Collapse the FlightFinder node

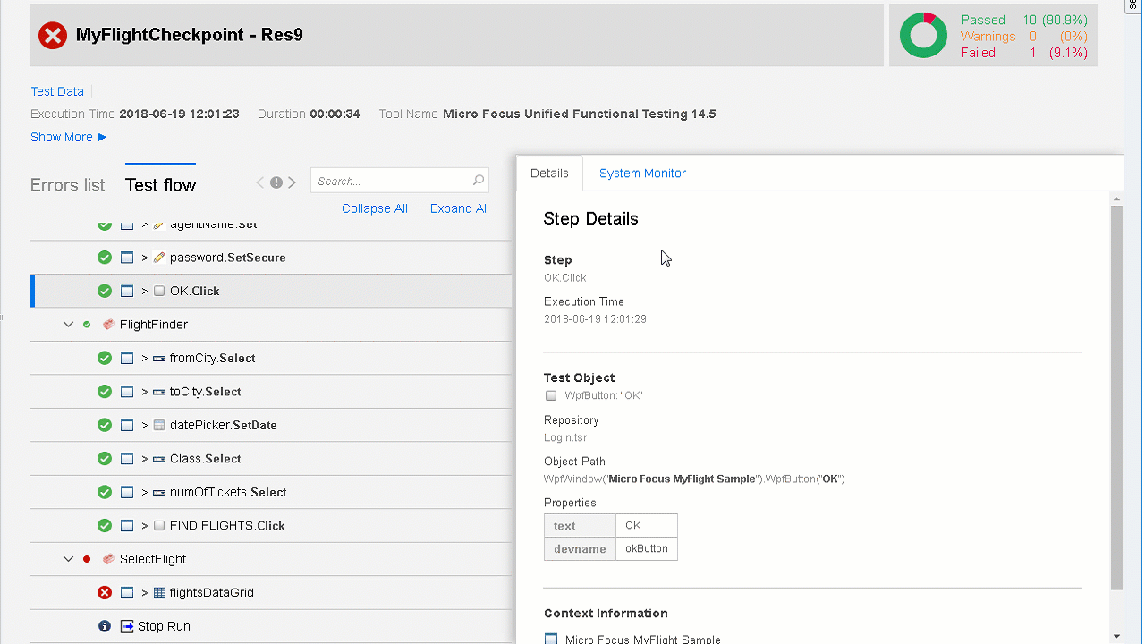pos(68,325)
